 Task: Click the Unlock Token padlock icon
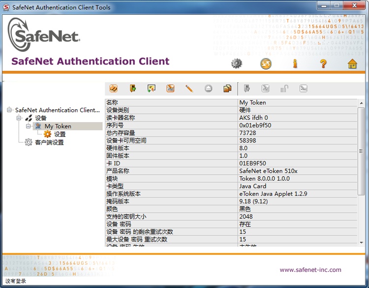coord(284,89)
